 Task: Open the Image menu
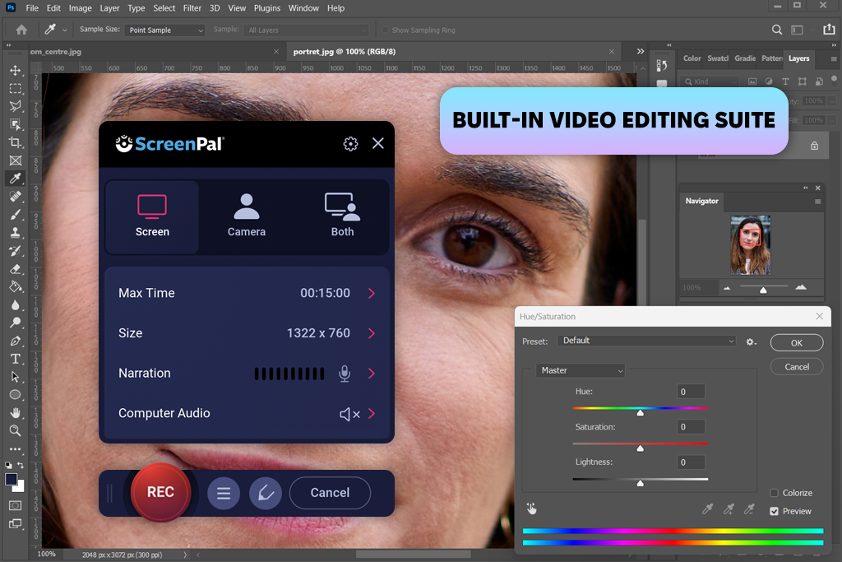(x=80, y=8)
